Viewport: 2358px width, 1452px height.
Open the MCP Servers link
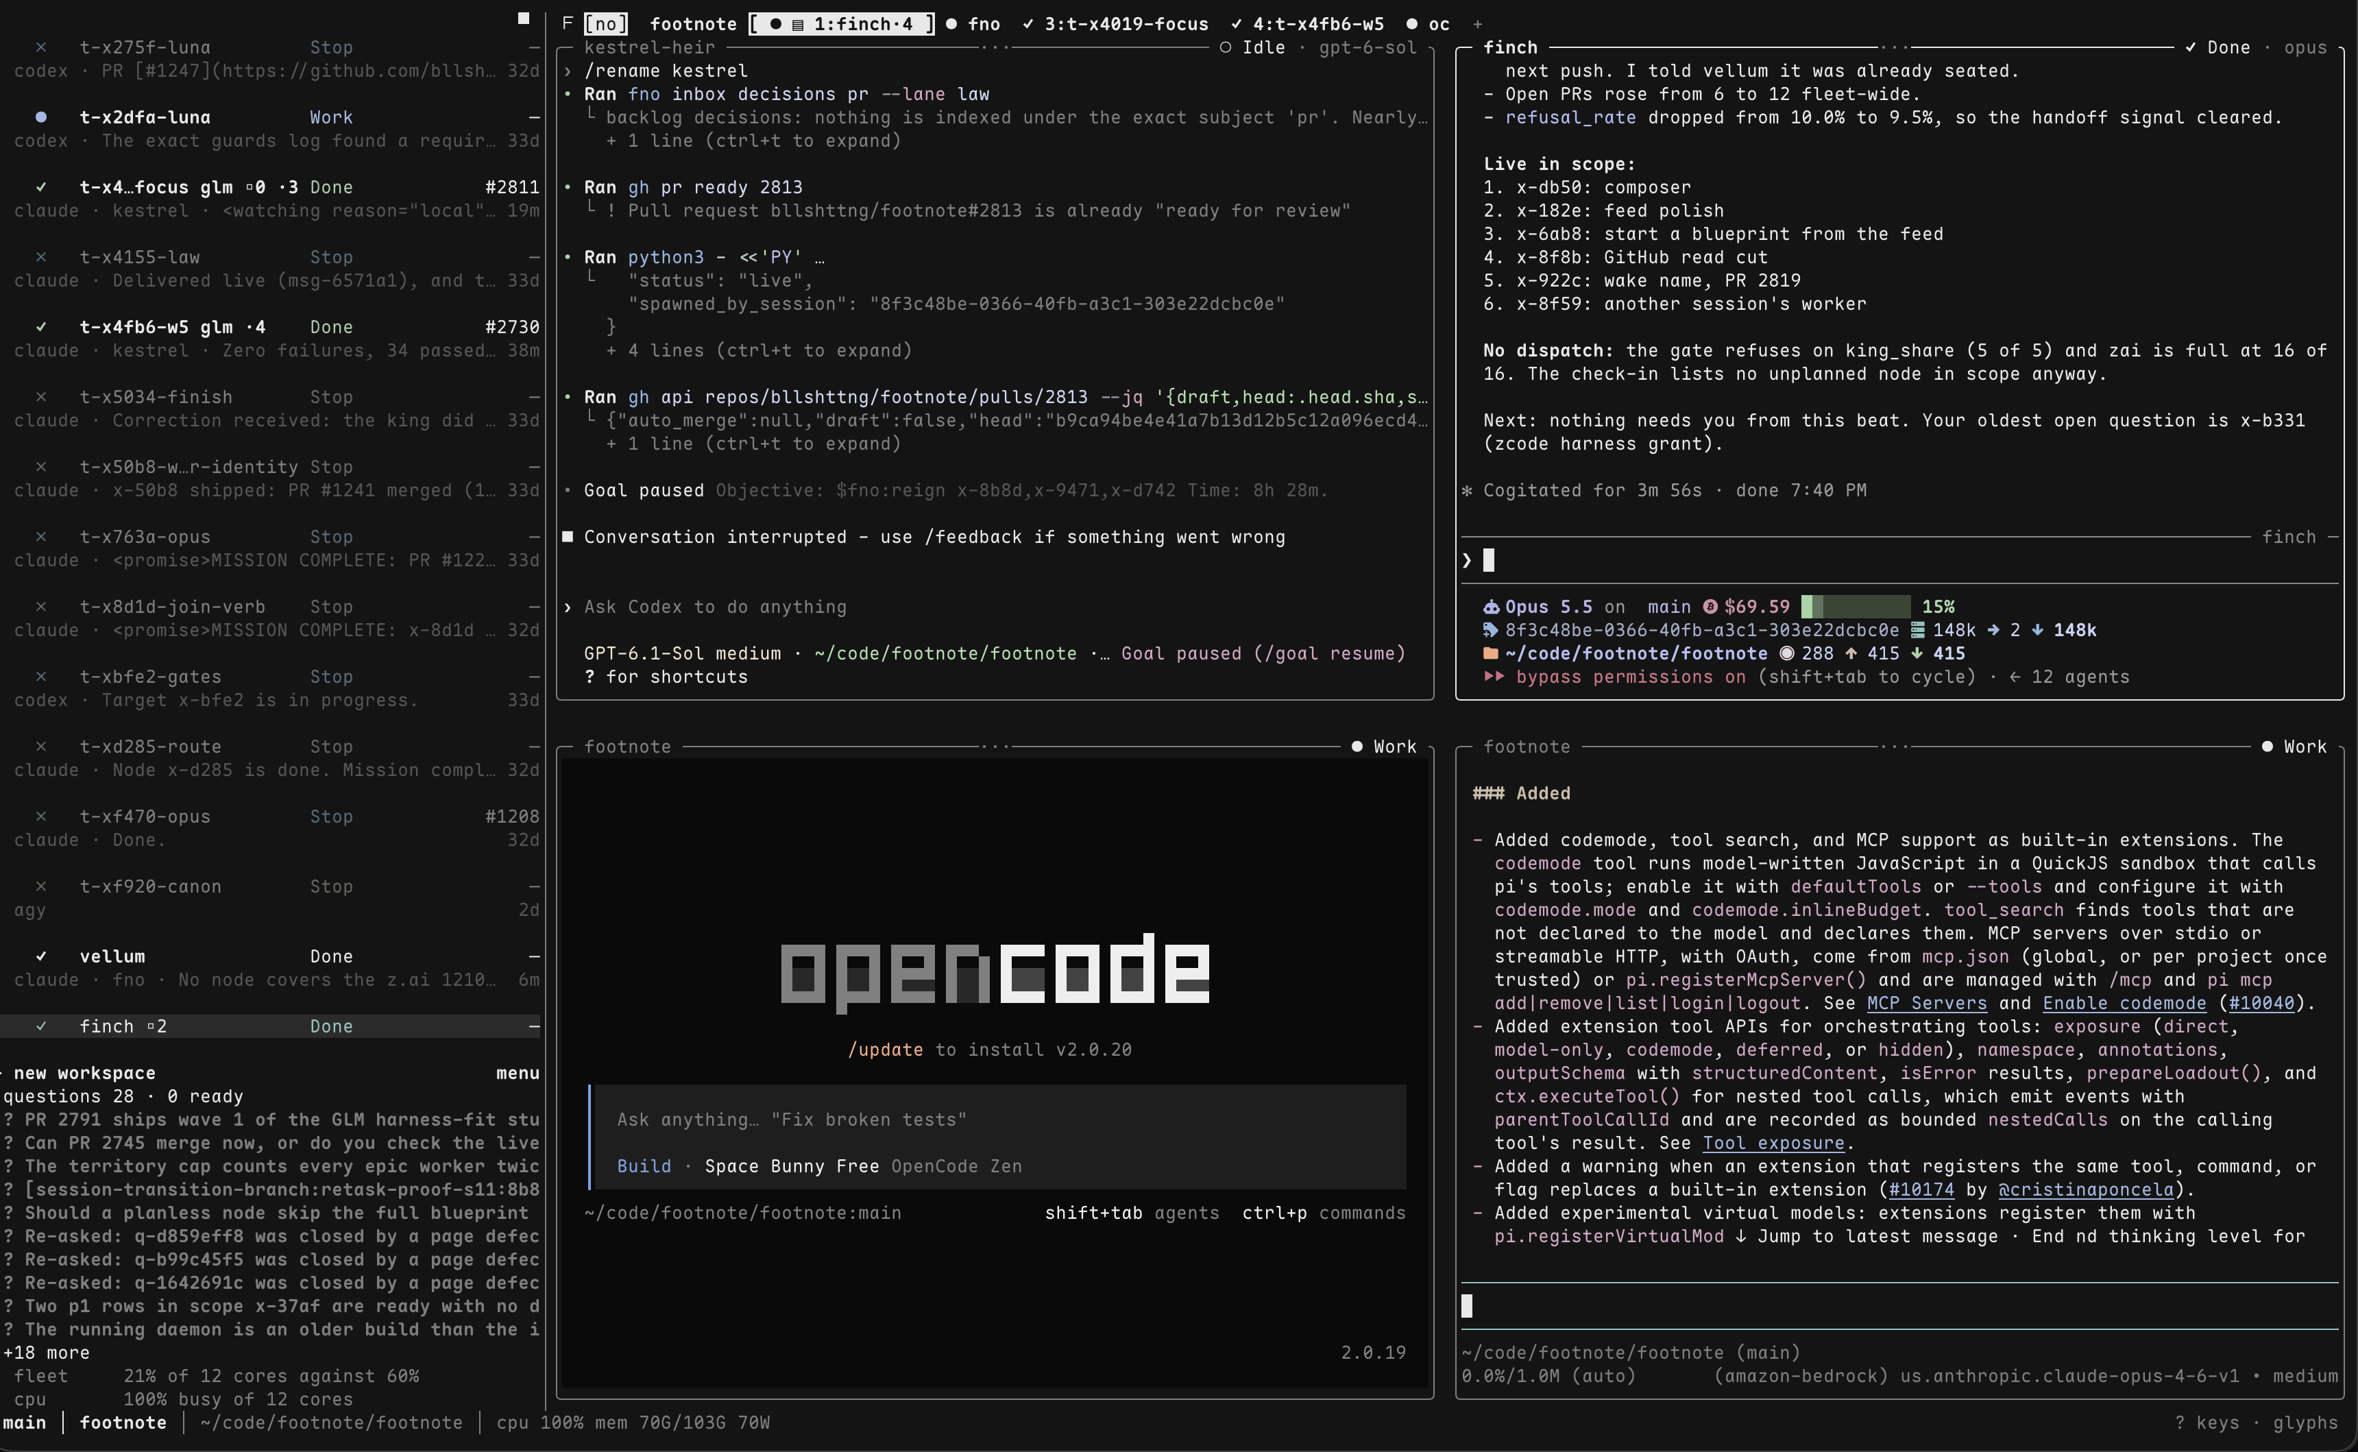(1927, 1004)
